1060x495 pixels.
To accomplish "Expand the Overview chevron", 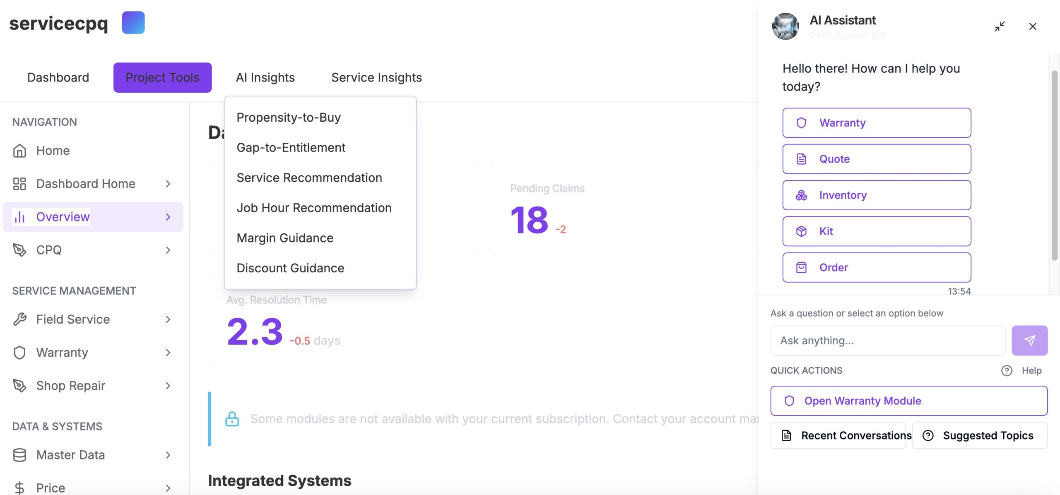I will tap(168, 217).
